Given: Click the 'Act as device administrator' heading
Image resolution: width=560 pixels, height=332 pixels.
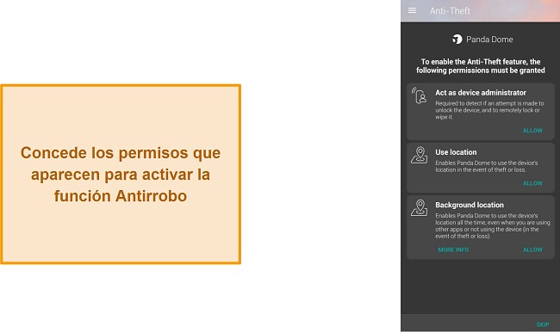Looking at the screenshot, I should pos(481,93).
